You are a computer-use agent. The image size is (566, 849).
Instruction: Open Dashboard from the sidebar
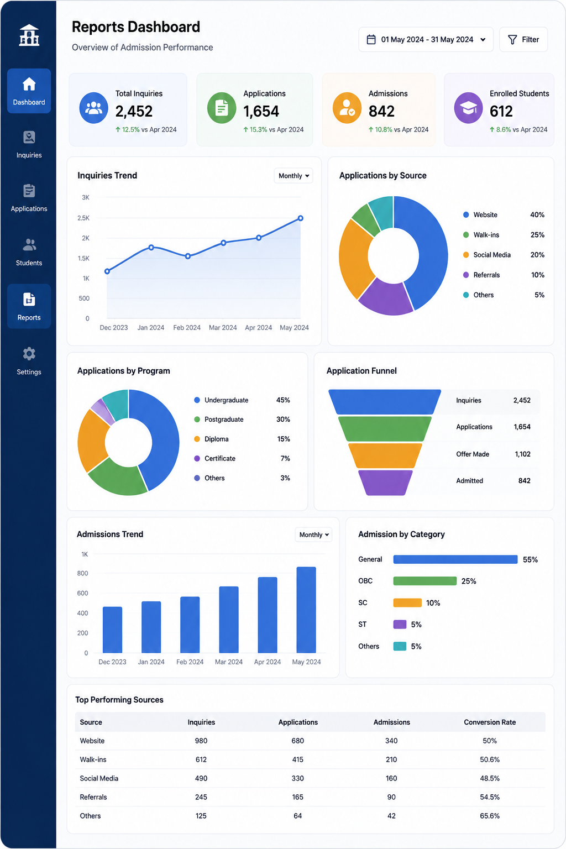coord(29,91)
